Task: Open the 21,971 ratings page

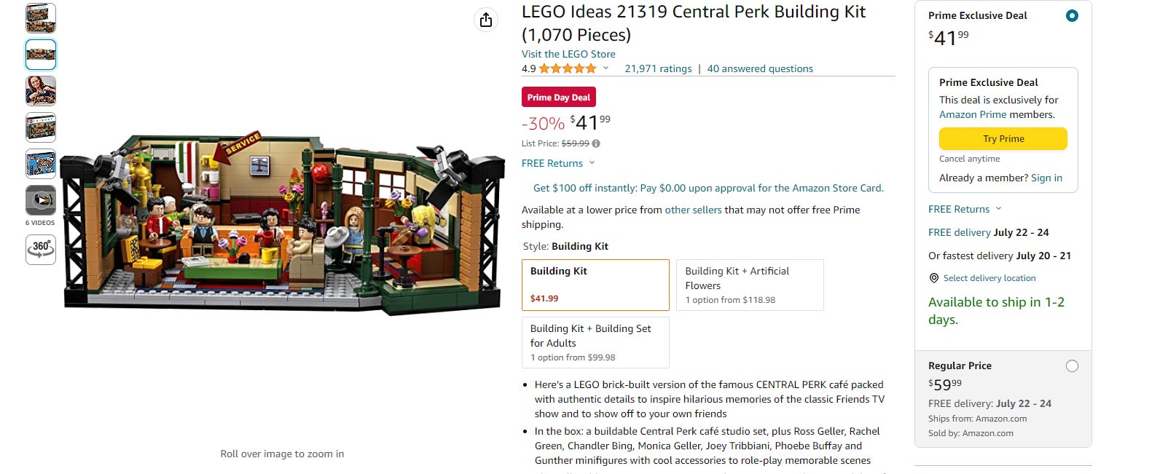Action: pos(658,68)
